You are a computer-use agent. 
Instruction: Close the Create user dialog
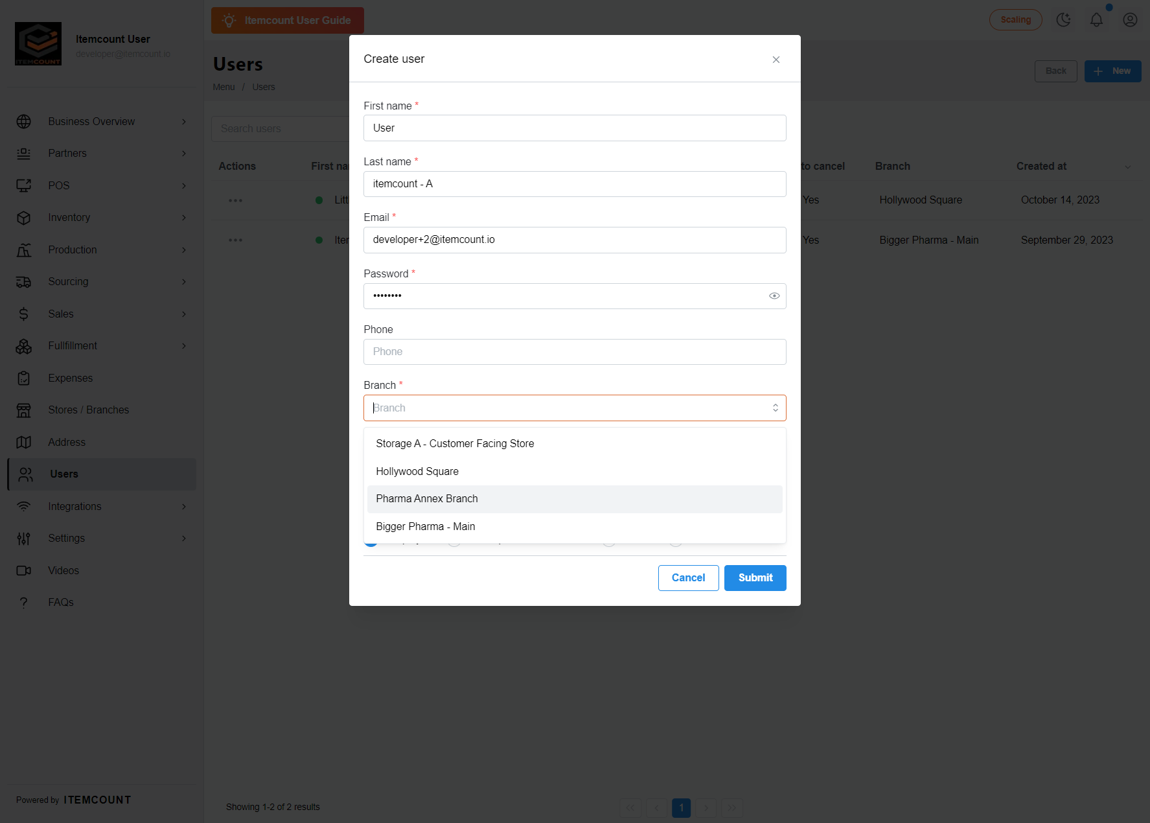point(776,60)
